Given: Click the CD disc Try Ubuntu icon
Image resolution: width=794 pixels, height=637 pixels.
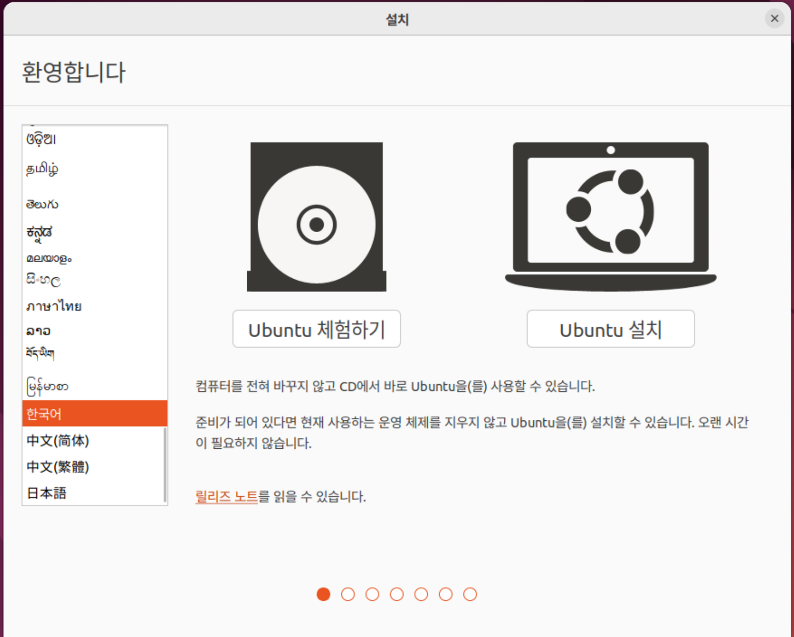Looking at the screenshot, I should click(317, 217).
